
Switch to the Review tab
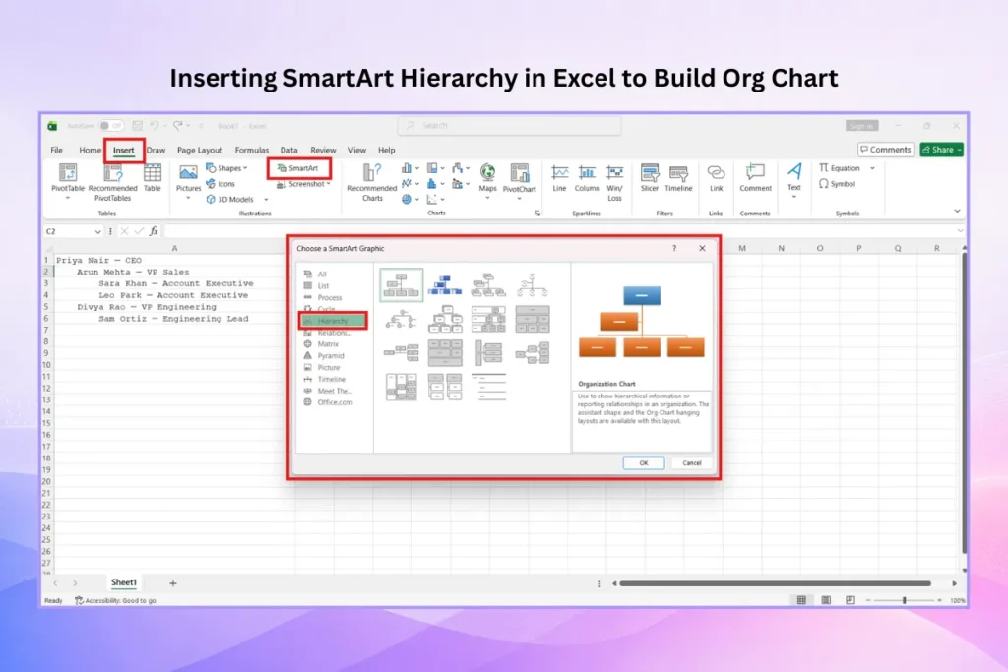pos(323,151)
